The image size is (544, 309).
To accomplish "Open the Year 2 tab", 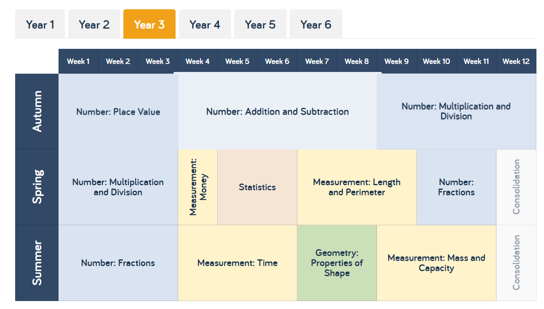I will click(94, 24).
